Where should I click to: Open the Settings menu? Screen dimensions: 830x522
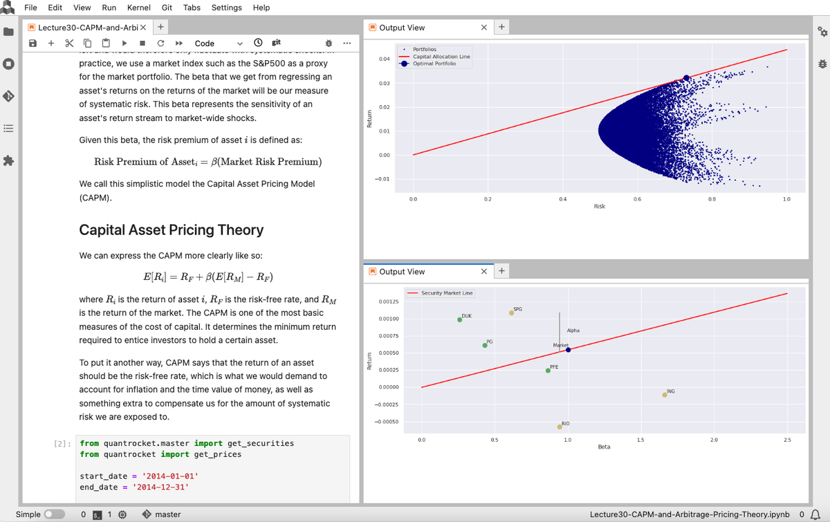226,8
